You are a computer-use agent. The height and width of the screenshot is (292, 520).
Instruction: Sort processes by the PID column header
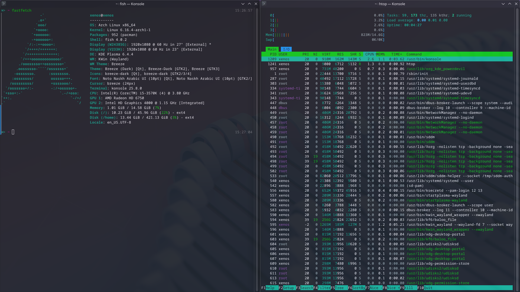click(273, 54)
